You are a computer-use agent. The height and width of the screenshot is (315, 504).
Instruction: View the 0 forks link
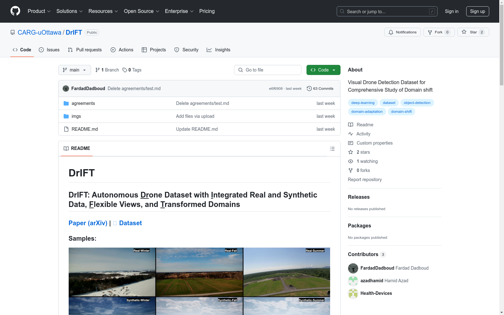tap(359, 170)
